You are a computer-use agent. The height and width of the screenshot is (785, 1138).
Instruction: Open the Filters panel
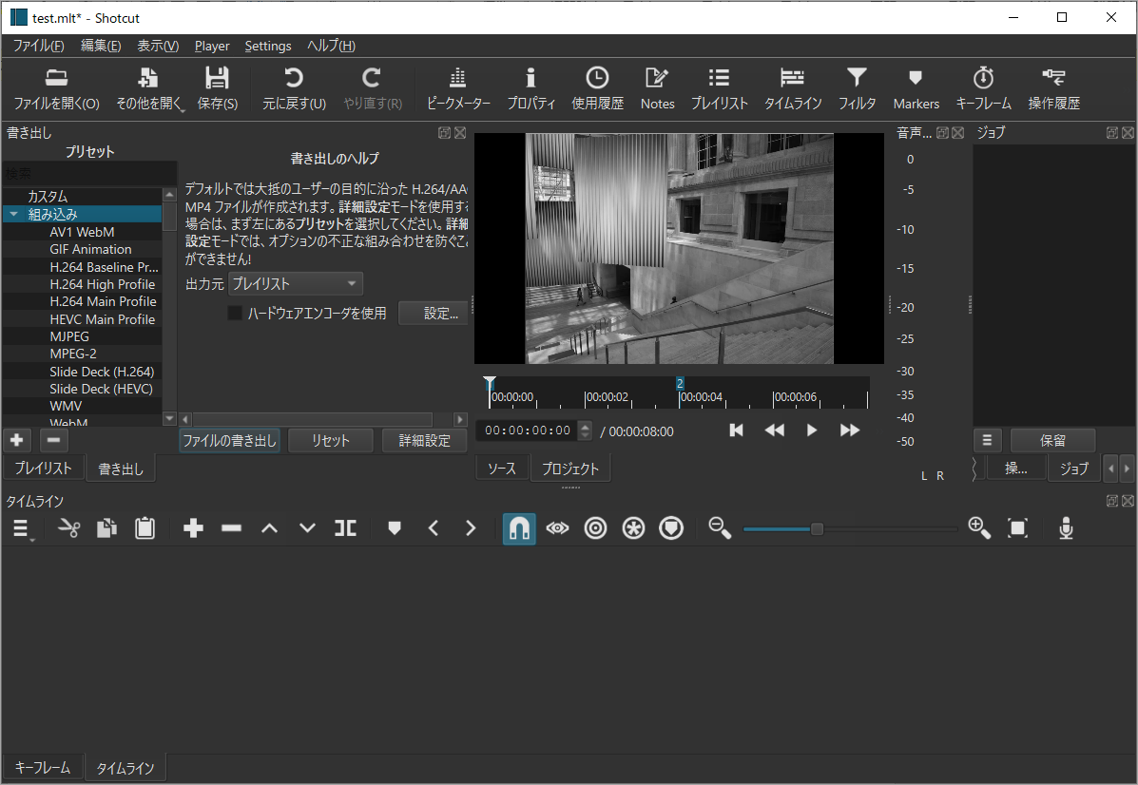click(857, 88)
